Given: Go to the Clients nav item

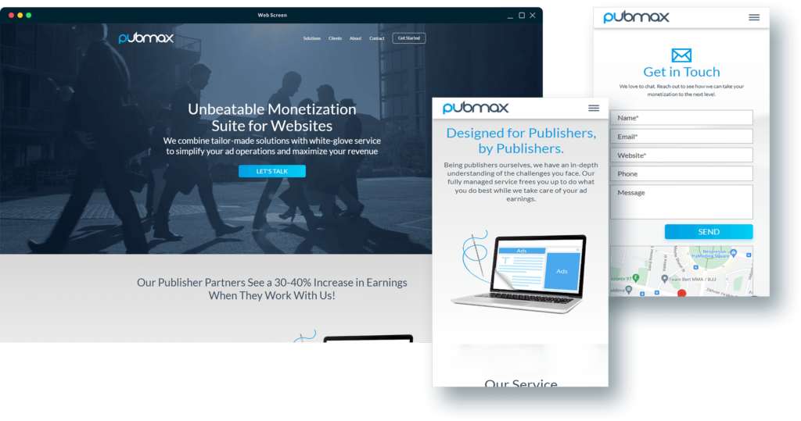Looking at the screenshot, I should click(335, 38).
